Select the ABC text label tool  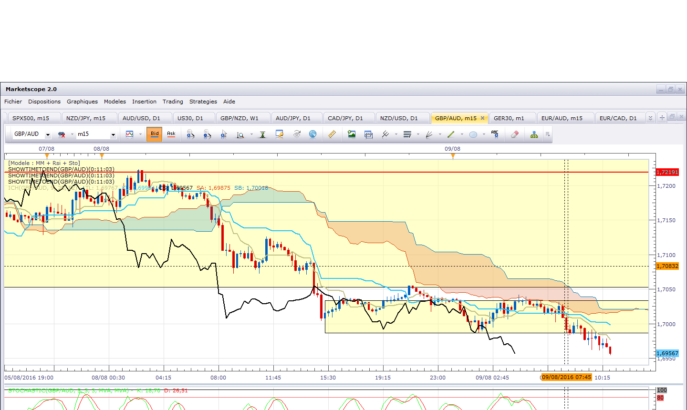point(495,134)
